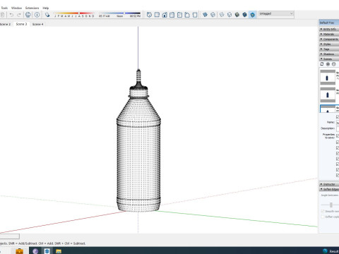Click the Default Tray title bar
339x254 pixels.
pyautogui.click(x=329, y=23)
